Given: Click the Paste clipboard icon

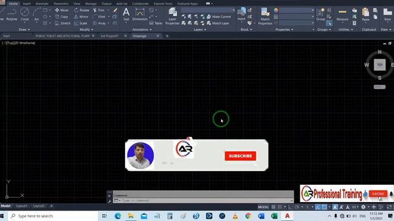Looking at the screenshot, I should pos(366,14).
